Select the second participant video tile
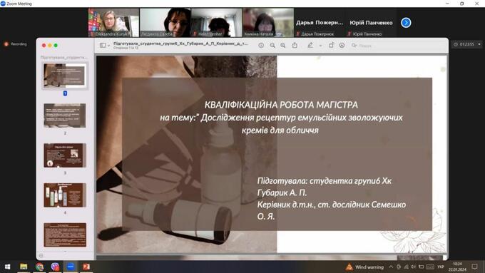 [x=165, y=23]
